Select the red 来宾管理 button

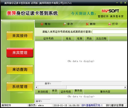[x=20, y=53]
